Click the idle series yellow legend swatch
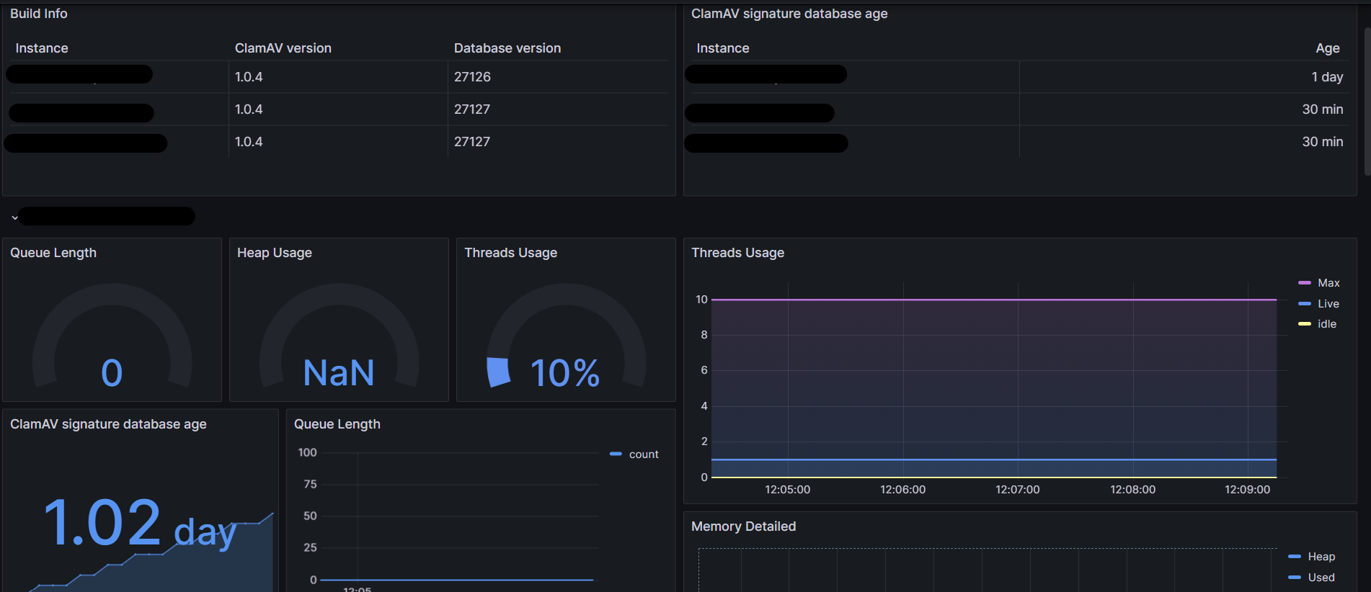This screenshot has height=592, width=1371. tap(1304, 324)
